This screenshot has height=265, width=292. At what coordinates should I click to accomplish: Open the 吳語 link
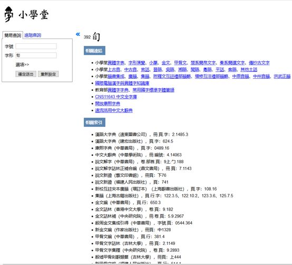pos(170,70)
